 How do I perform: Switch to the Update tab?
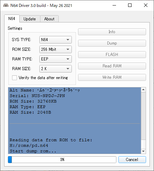coord(30,19)
